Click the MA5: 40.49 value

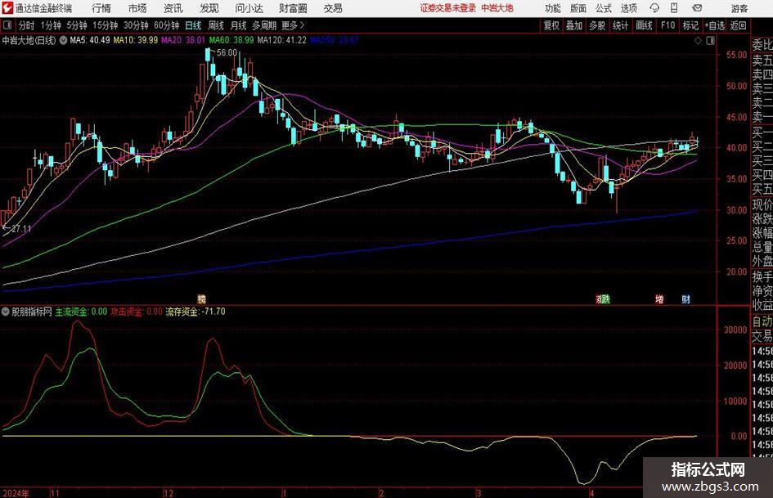click(90, 40)
